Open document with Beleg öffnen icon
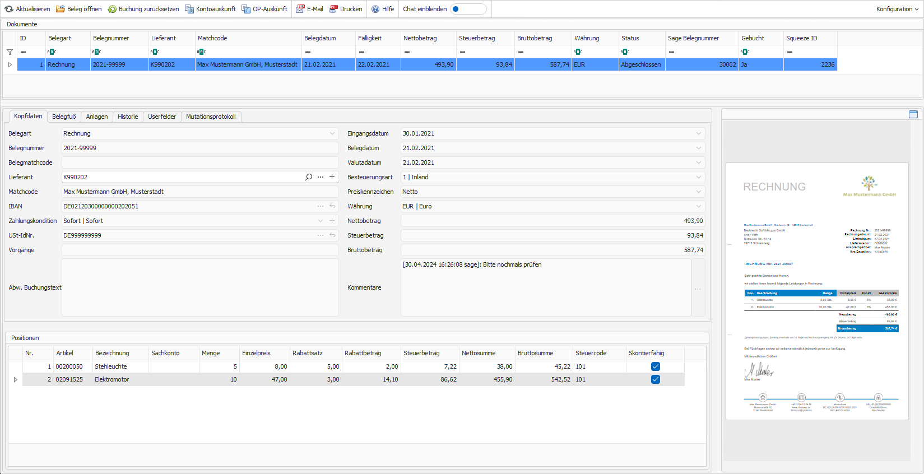The height and width of the screenshot is (474, 924). (61, 9)
